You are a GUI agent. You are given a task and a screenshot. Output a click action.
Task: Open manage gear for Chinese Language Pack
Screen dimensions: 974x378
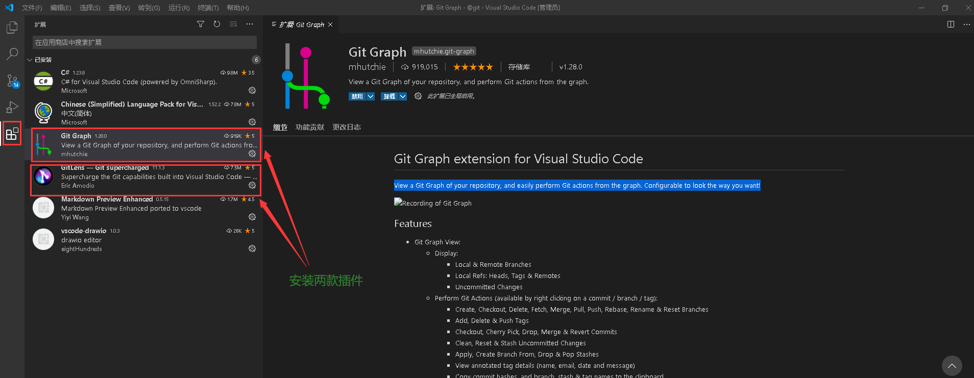point(252,122)
